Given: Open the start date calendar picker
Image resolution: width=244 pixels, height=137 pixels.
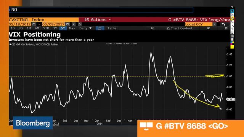Looking at the screenshot, I should pyautogui.click(x=34, y=24).
